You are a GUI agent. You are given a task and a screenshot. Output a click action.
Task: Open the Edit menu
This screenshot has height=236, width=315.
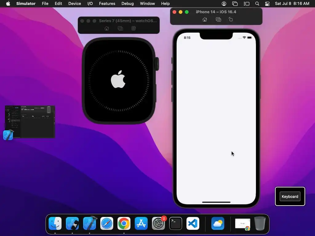tap(58, 3)
